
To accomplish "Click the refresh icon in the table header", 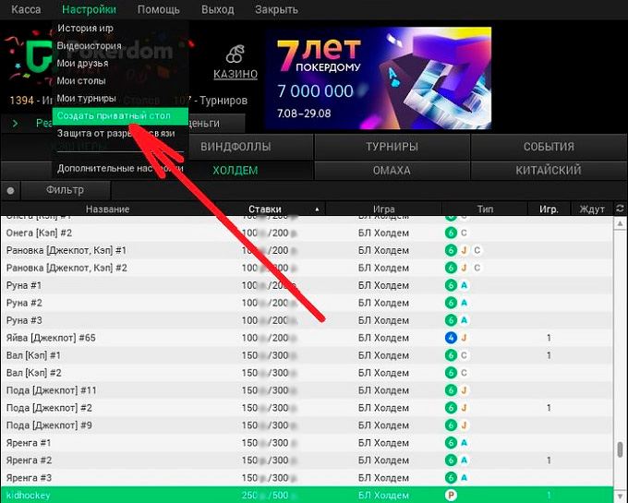I will pos(617,210).
